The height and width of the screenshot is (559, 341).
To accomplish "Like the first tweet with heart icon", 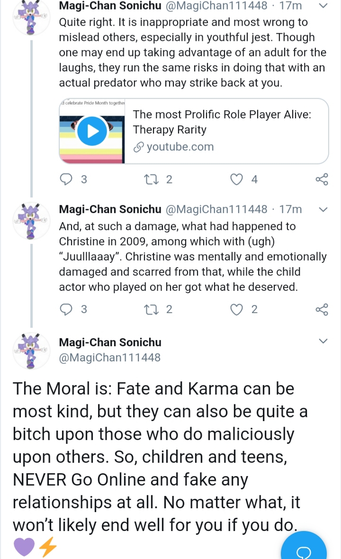I will (x=237, y=179).
